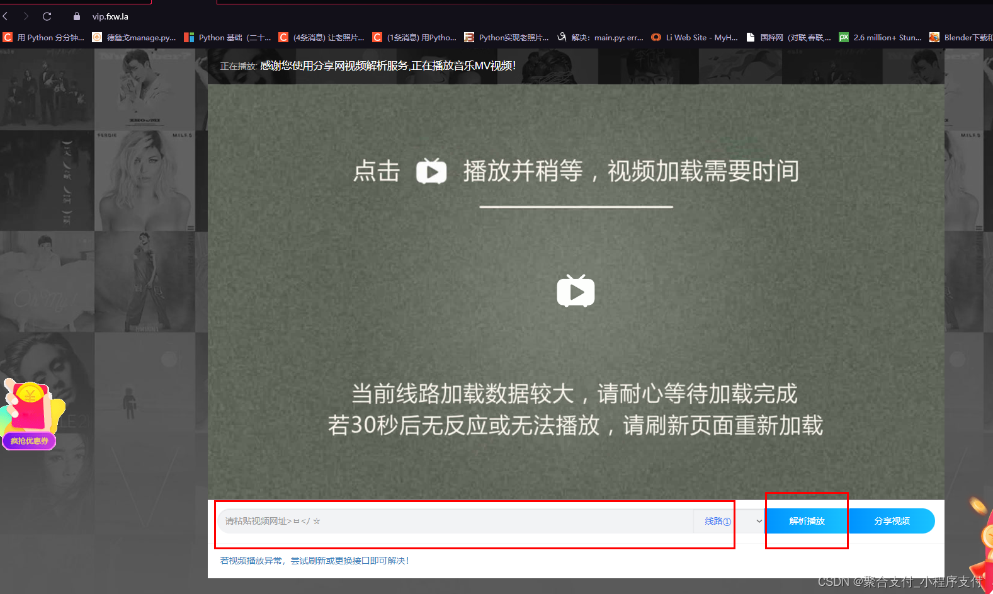Reload the page with the refresh icon
Screen dimensions: 993x594
[x=47, y=16]
